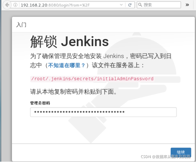Select the /root/.jenkins/secrets/initialAdminPassword path text
Image resolution: width=196 pixels, height=162 pixels.
pos(92,79)
